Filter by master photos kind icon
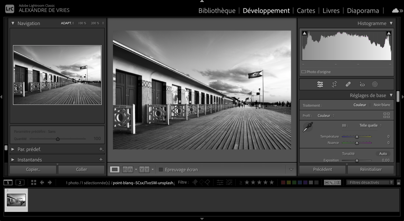The height and width of the screenshot is (221, 404). (x=327, y=182)
